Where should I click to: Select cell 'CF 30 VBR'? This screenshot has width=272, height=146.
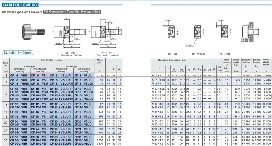click(19, 137)
